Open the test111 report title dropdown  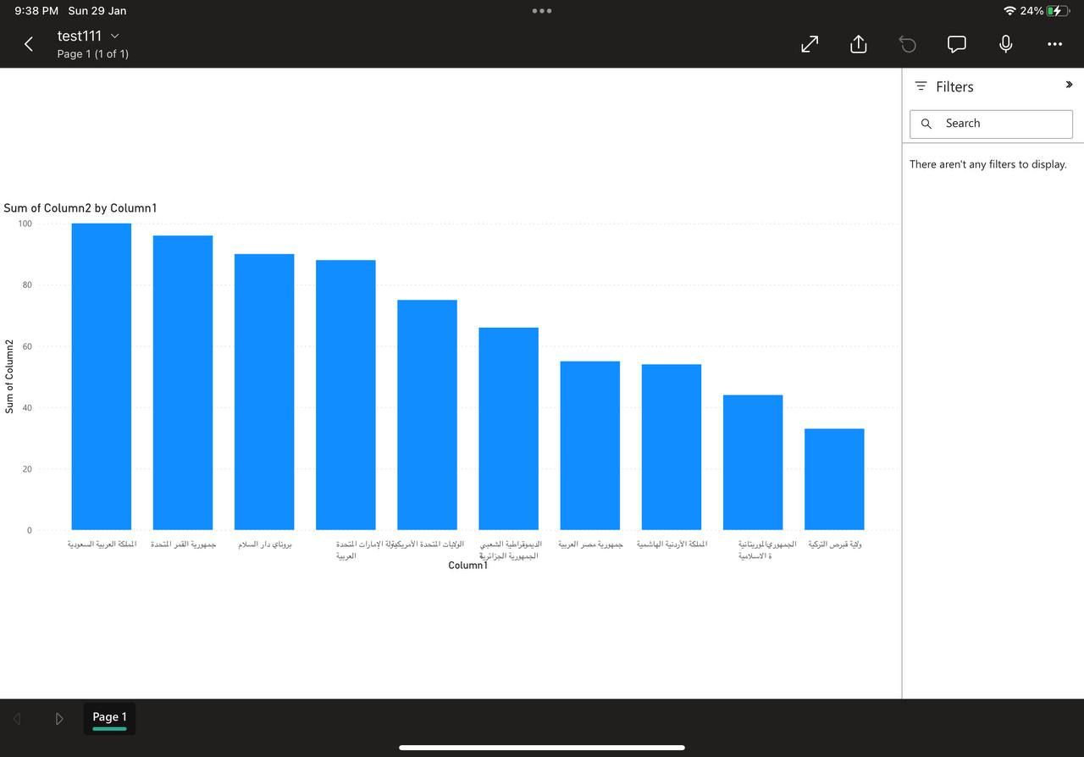[88, 36]
